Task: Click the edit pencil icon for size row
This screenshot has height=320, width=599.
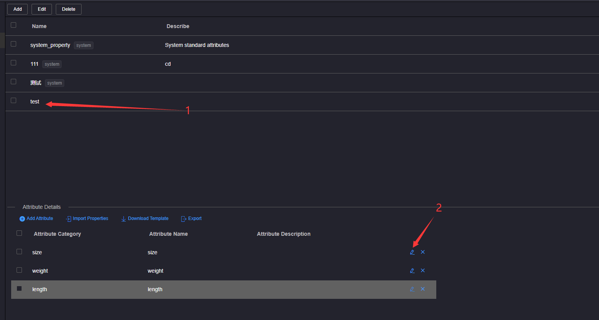Action: pos(412,252)
